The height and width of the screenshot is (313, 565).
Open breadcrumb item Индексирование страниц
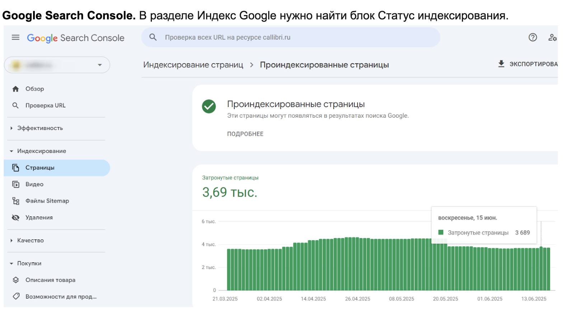coord(193,65)
